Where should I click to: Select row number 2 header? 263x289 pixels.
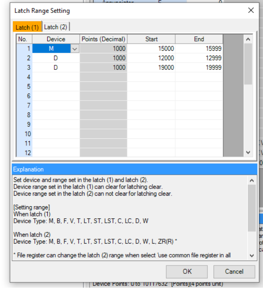[25, 58]
